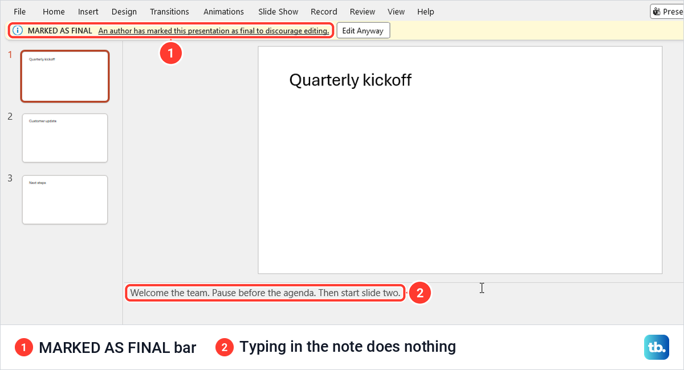Open the File menu
This screenshot has height=370, width=684.
click(x=20, y=11)
